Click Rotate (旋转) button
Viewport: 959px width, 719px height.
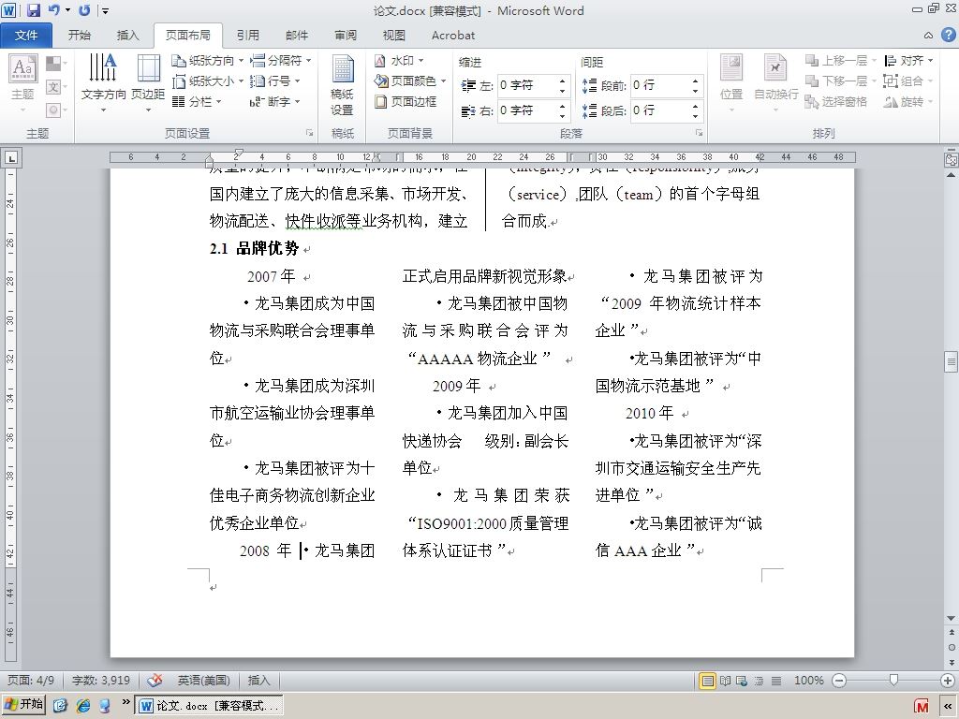[908, 101]
